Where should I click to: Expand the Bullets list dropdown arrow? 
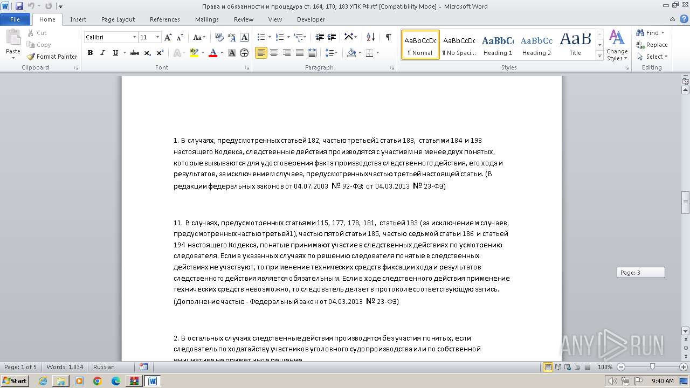click(270, 37)
